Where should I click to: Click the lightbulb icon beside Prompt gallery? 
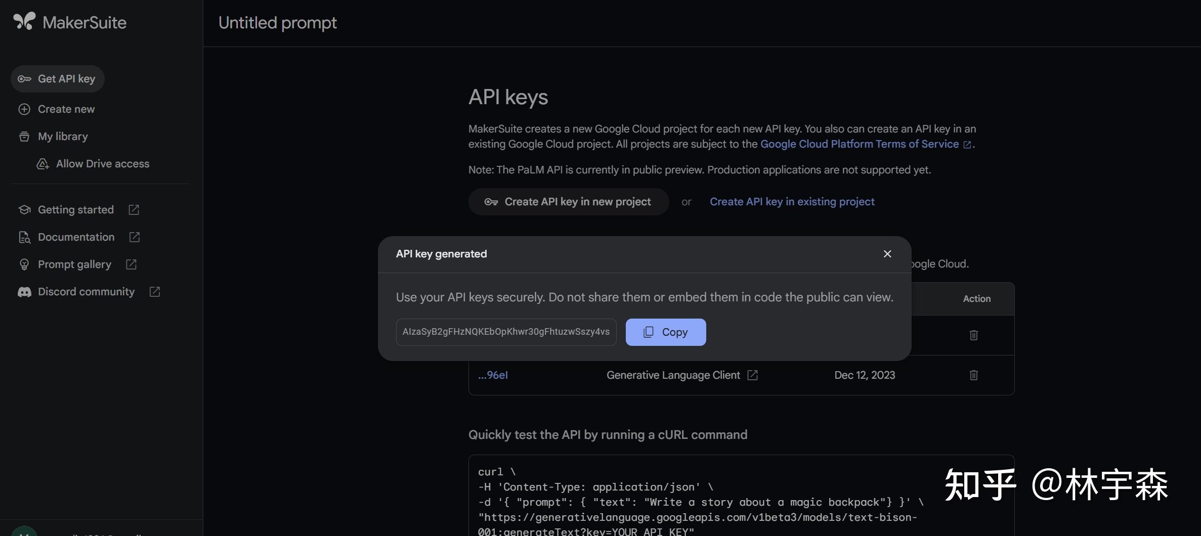point(24,264)
